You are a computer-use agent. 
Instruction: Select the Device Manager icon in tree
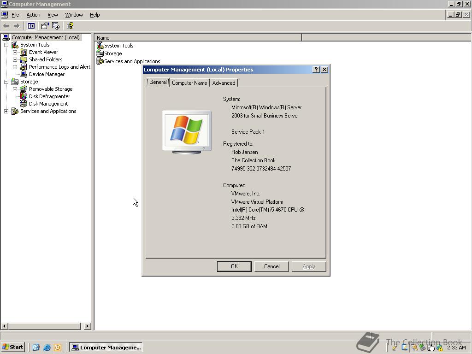(24, 74)
